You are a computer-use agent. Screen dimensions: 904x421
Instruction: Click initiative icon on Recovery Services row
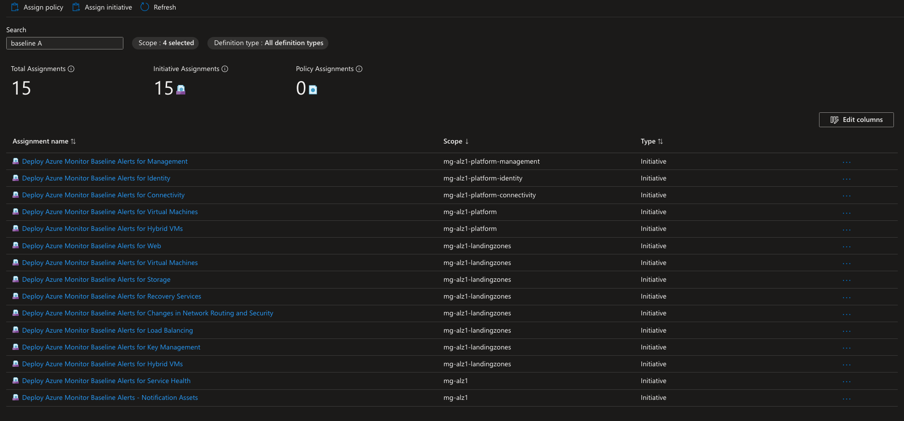(x=16, y=296)
